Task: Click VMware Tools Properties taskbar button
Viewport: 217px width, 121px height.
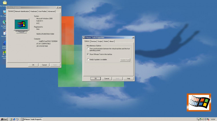Action: [32, 119]
